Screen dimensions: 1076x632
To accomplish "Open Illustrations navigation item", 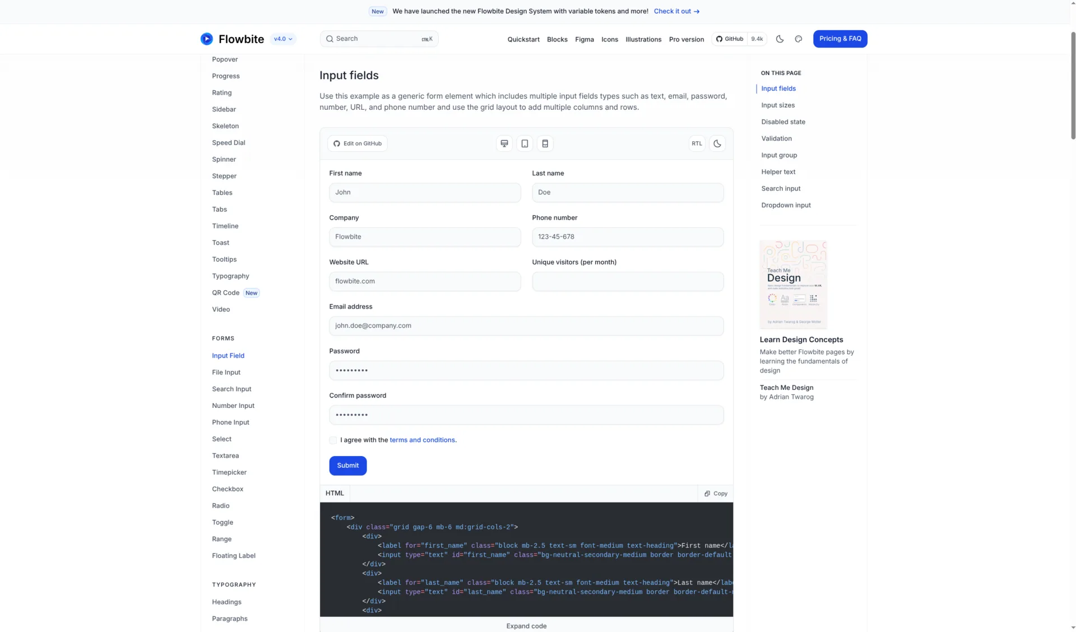I will point(643,39).
